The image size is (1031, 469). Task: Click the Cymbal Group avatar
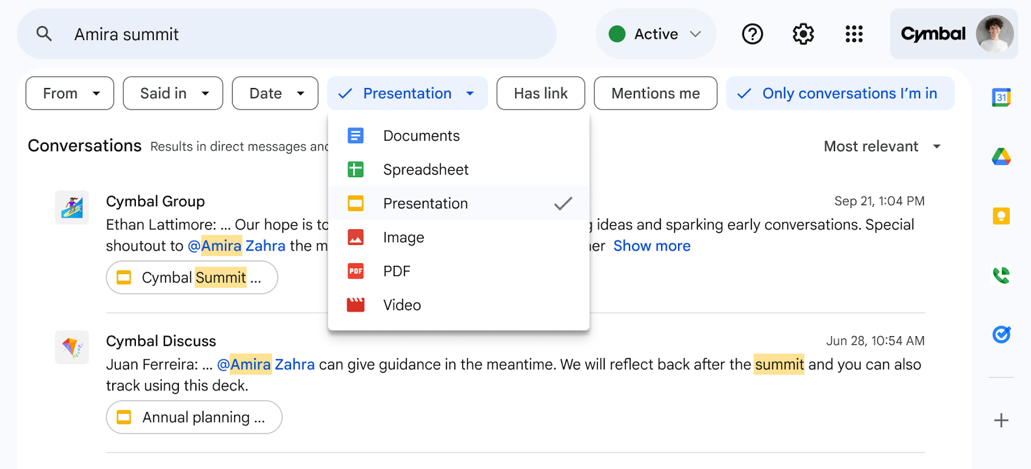[x=72, y=208]
